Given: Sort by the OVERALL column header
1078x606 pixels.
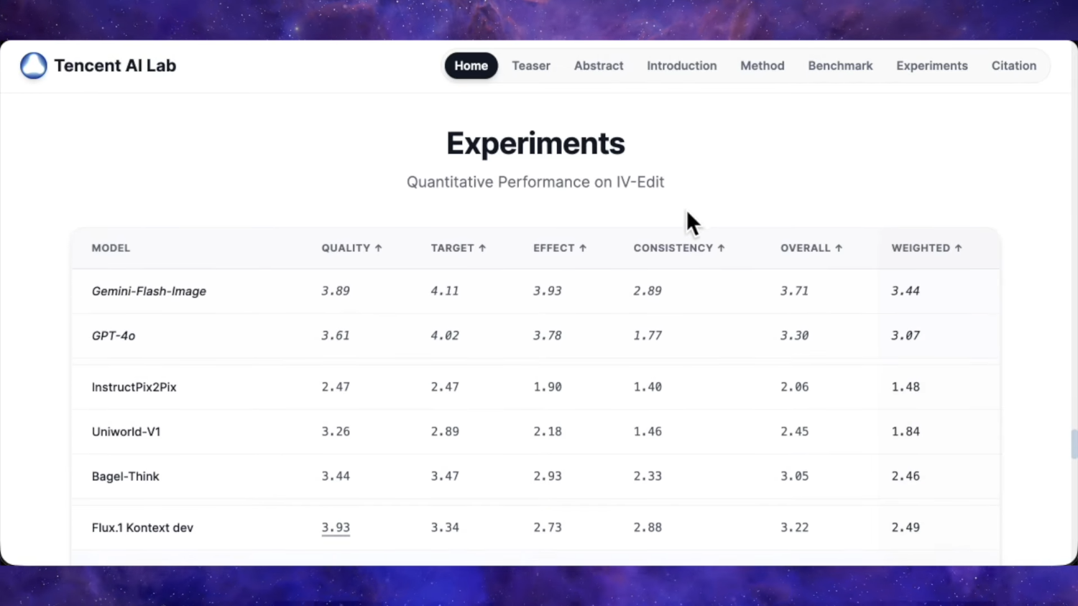Looking at the screenshot, I should [x=811, y=248].
